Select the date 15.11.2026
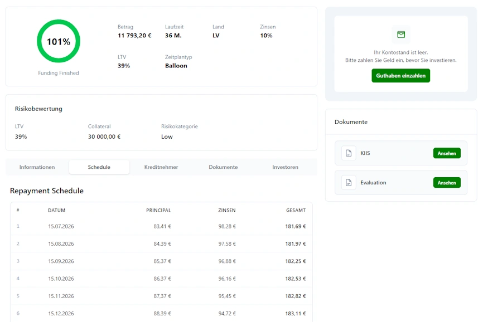The image size is (488, 322). [61, 296]
